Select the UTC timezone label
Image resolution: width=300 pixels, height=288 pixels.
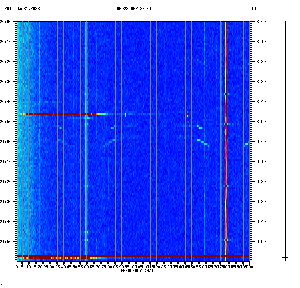(254, 9)
